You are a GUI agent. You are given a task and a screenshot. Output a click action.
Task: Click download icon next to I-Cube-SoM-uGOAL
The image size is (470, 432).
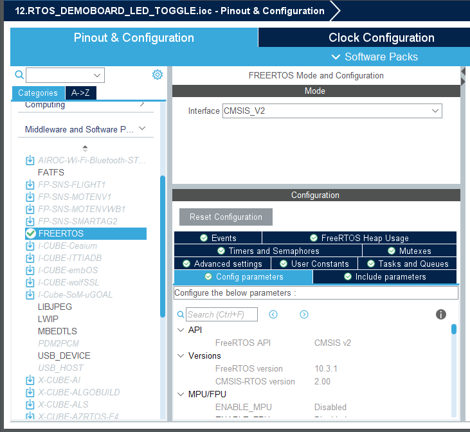pyautogui.click(x=30, y=294)
